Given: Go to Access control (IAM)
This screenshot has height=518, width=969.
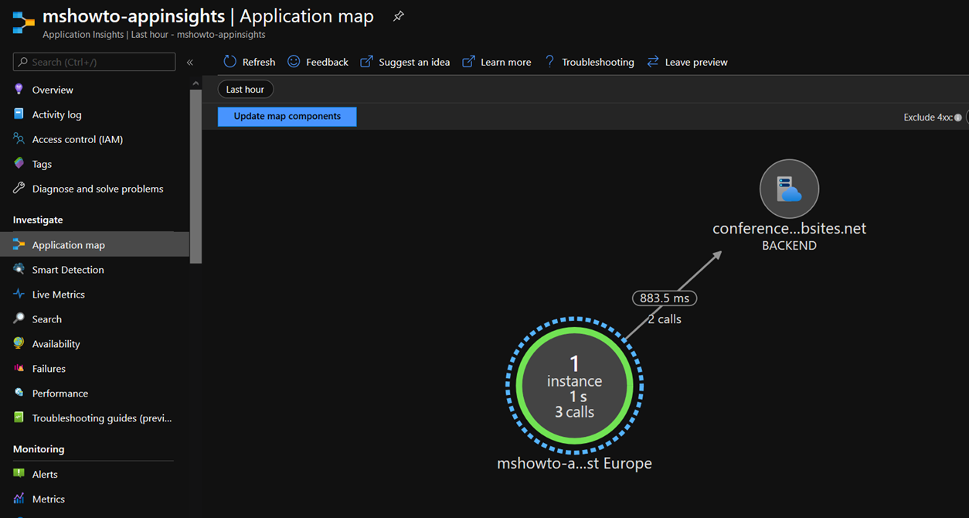Looking at the screenshot, I should coord(77,139).
